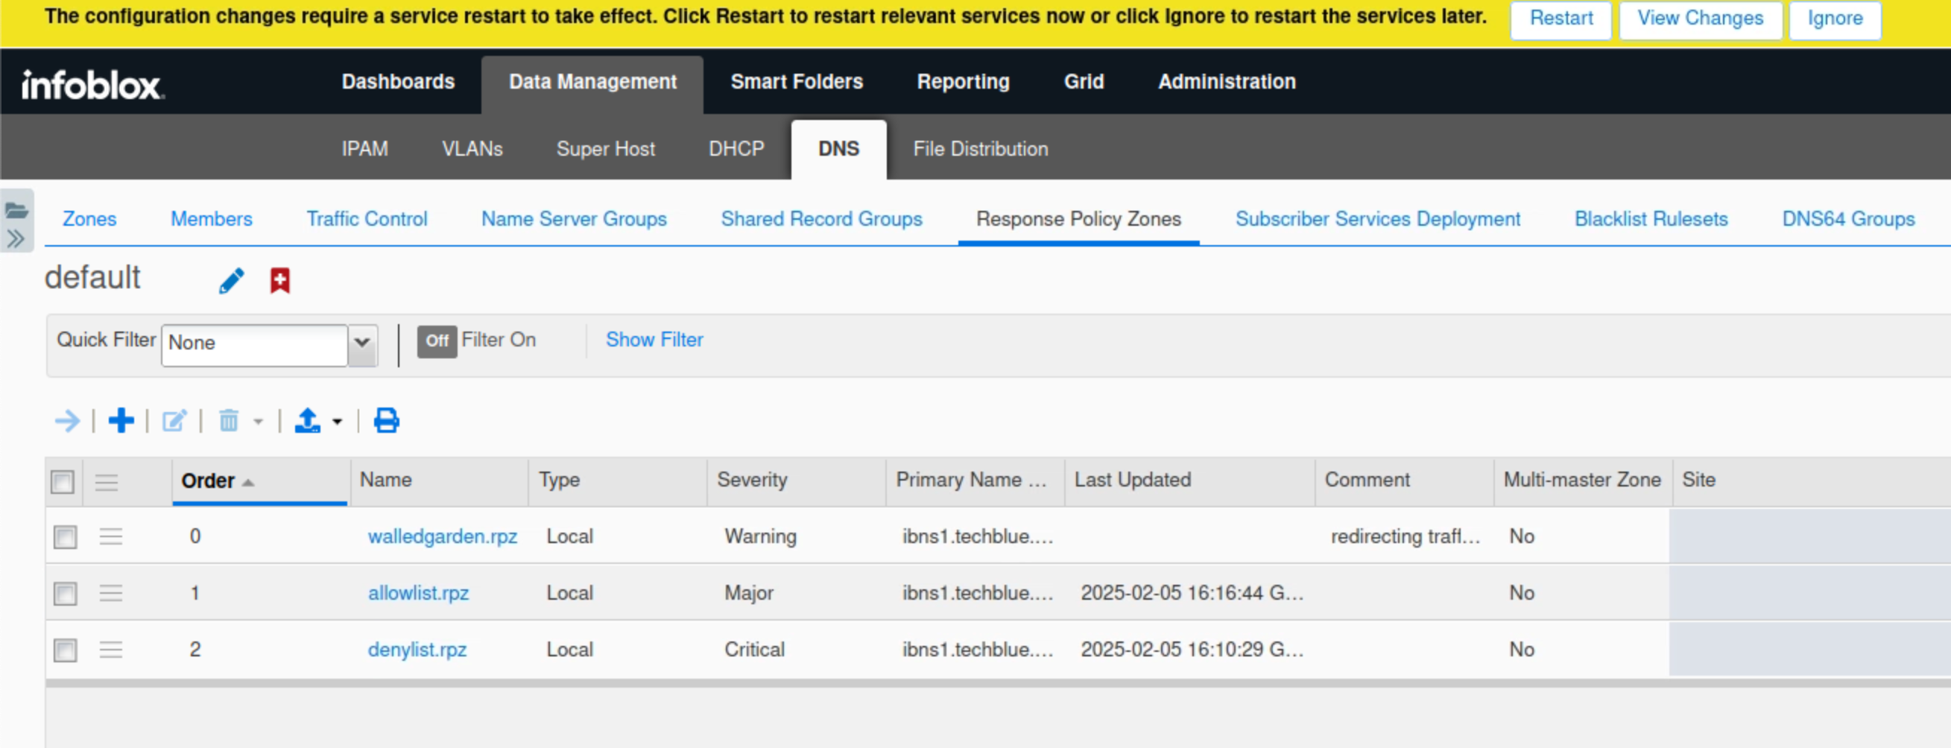Open the side folder panel icon
1951x748 pixels.
[16, 211]
